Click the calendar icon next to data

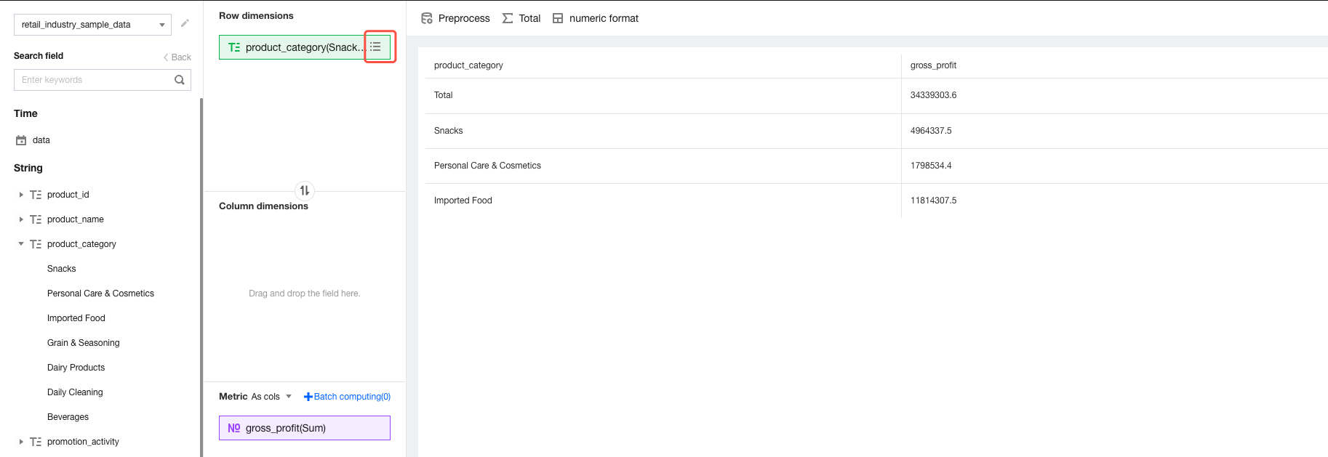tap(21, 140)
